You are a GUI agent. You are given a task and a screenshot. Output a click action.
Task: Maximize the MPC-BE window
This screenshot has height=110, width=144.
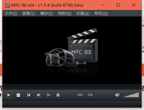118,5
